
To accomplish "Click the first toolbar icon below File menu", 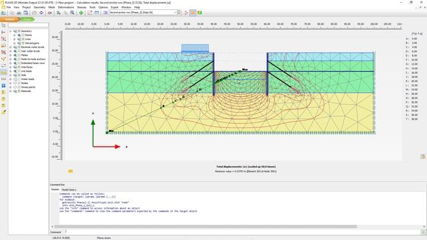I will point(3,13).
